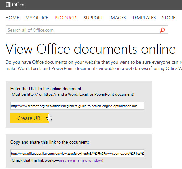Click the Office wordmark text in header

pos(18,5)
